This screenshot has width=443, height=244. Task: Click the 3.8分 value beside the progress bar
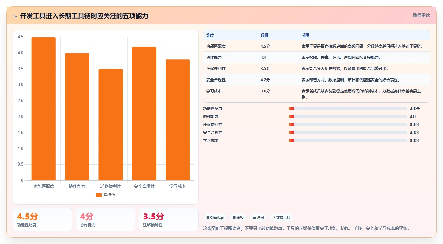coord(415,140)
